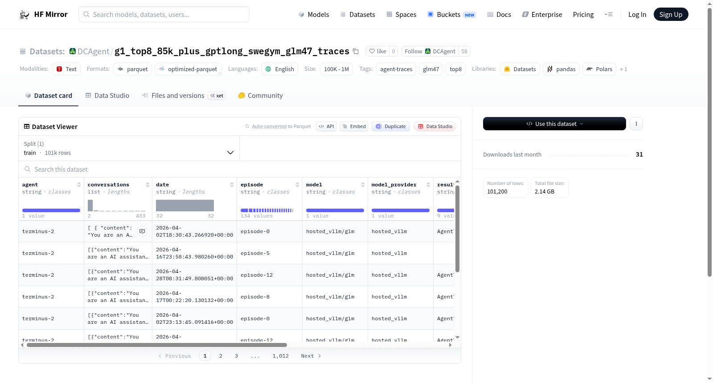Open Docs in the top navigation
The height and width of the screenshot is (383, 713).
point(499,14)
